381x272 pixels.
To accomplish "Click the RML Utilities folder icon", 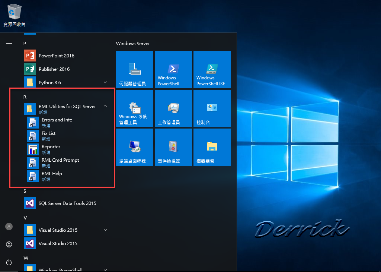I will (x=30, y=109).
